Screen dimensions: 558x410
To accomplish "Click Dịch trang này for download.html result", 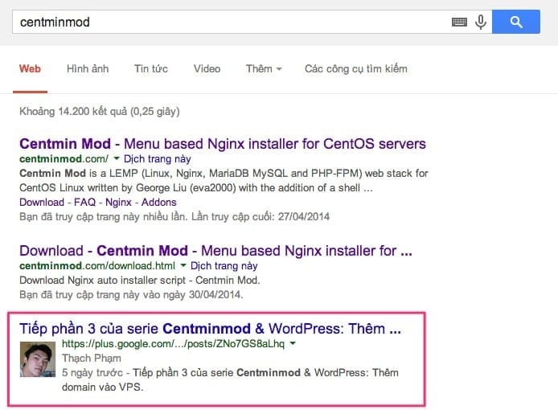I will [224, 266].
